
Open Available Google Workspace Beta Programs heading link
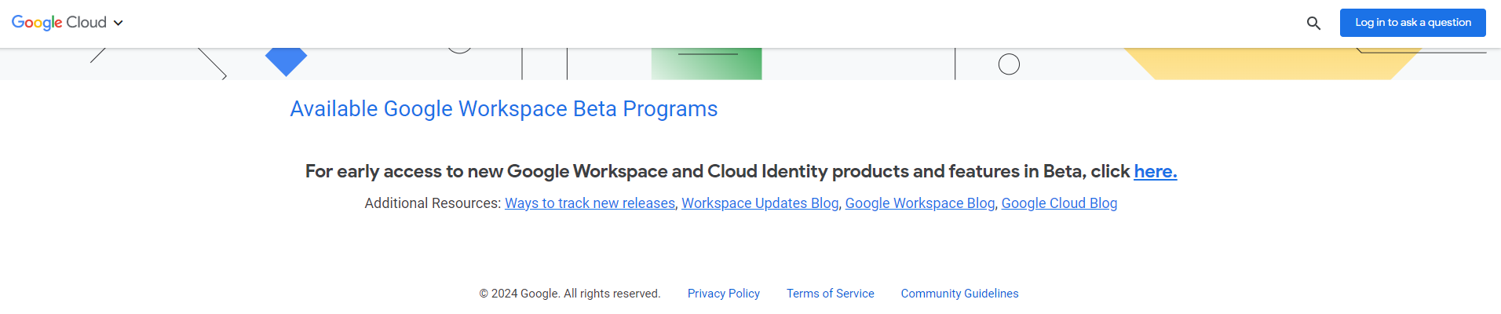coord(504,109)
